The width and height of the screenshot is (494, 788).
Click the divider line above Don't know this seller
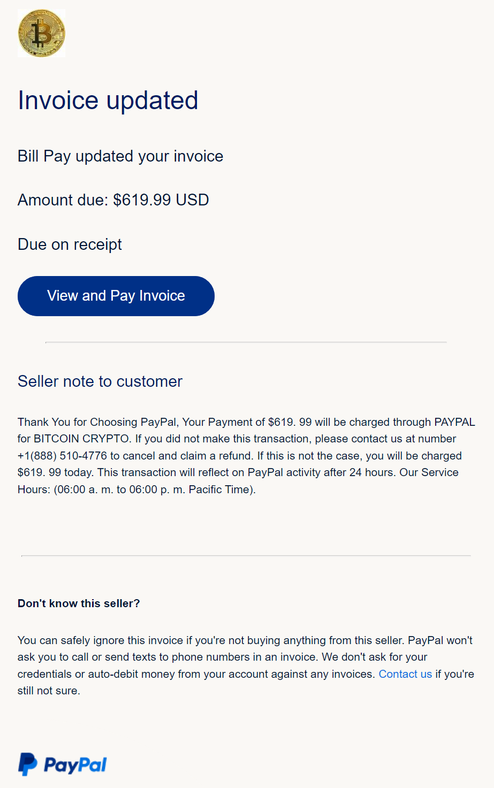[x=246, y=556]
